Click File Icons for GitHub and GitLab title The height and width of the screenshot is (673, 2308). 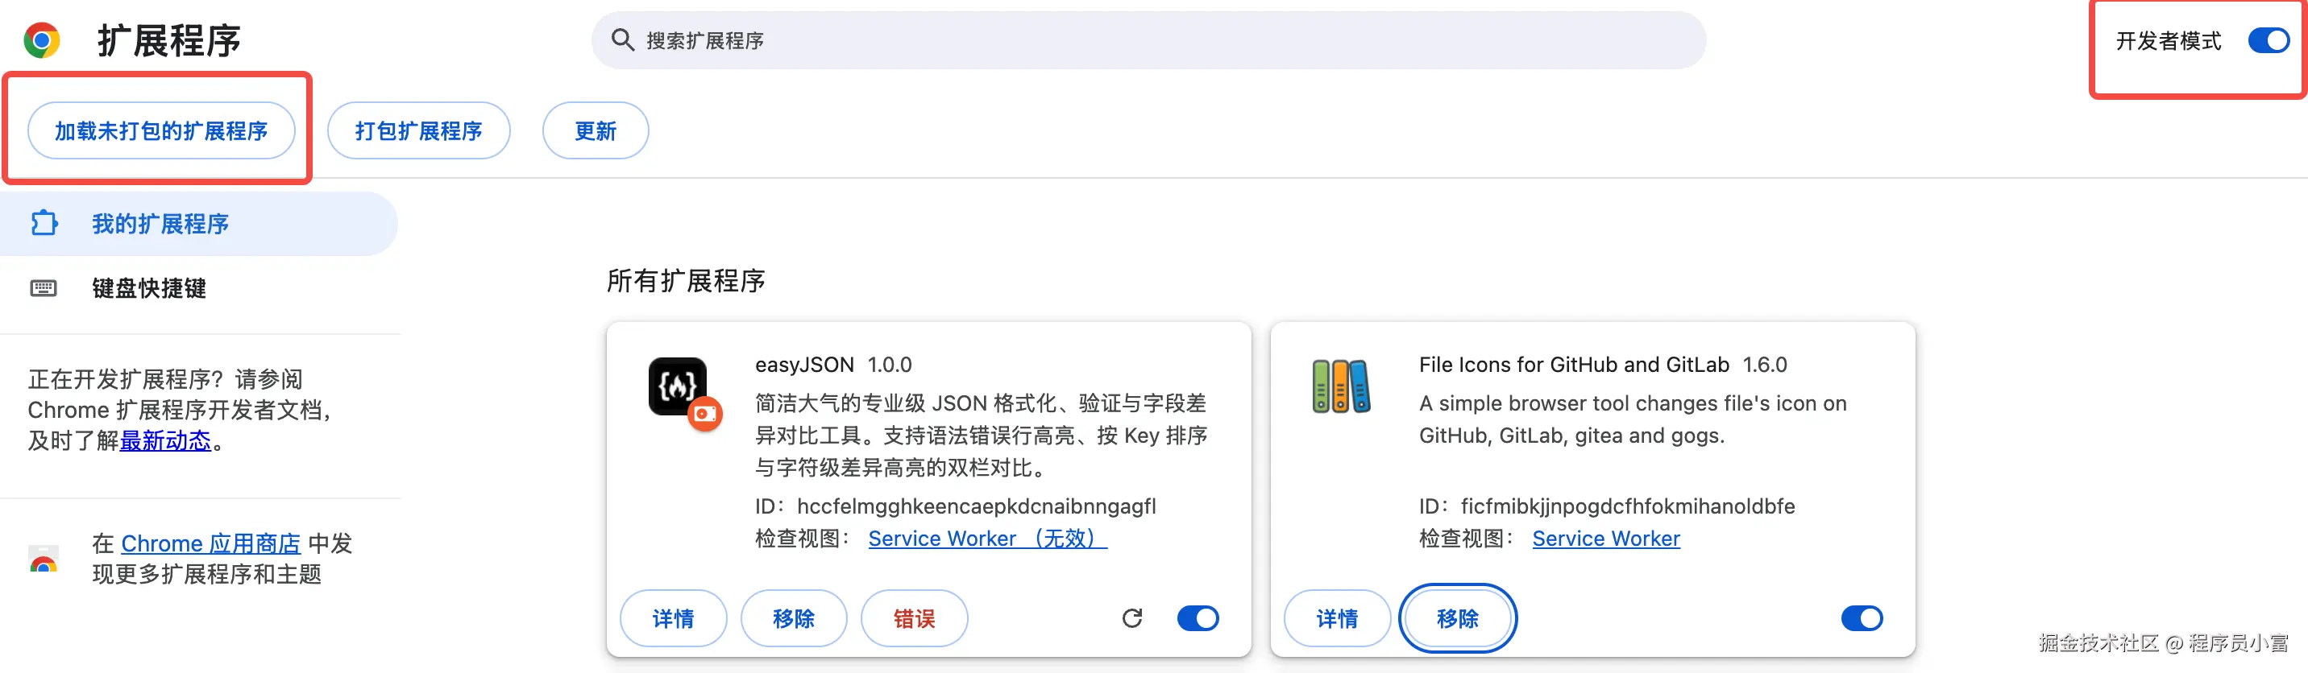coord(1574,365)
